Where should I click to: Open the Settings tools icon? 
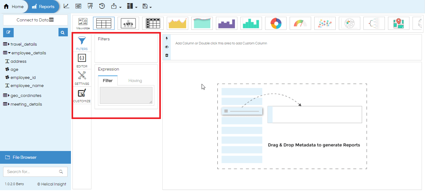point(82,78)
